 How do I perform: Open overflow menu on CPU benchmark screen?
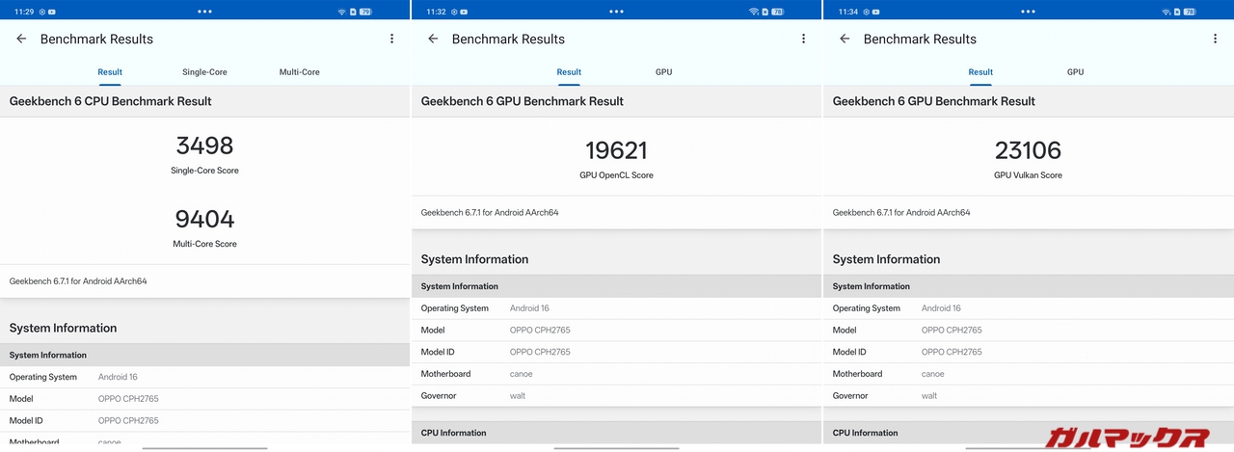(391, 39)
